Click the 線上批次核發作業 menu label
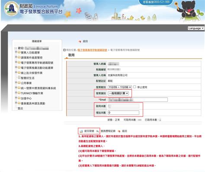This screenshot has height=172, width=205. 32,73
